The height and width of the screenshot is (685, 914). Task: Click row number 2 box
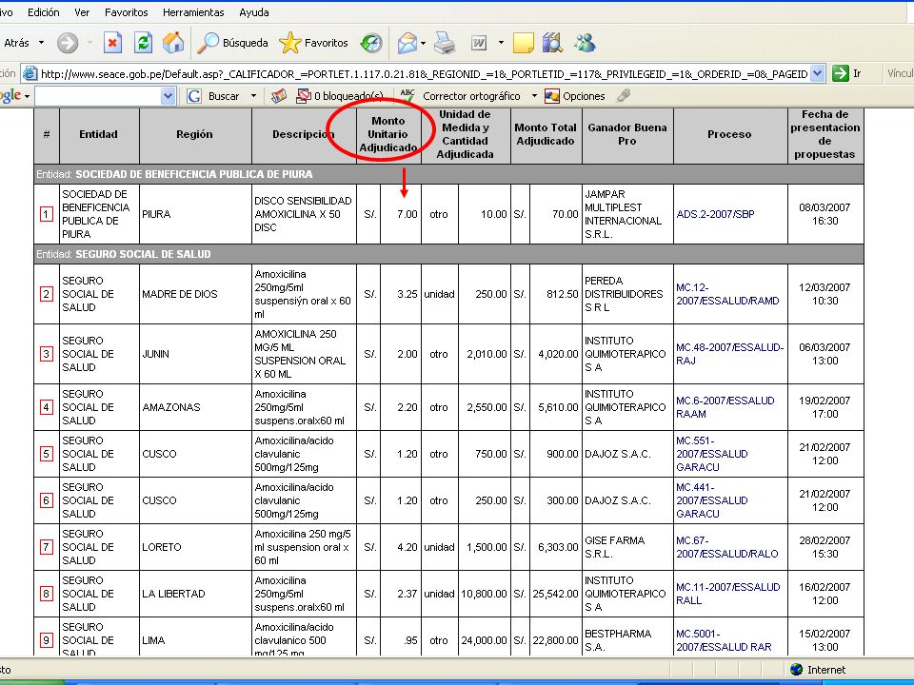click(46, 294)
